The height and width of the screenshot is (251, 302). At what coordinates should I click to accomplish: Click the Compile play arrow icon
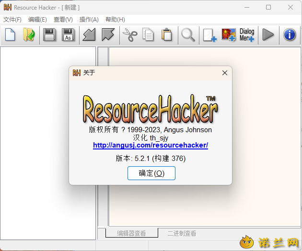pyautogui.click(x=268, y=35)
